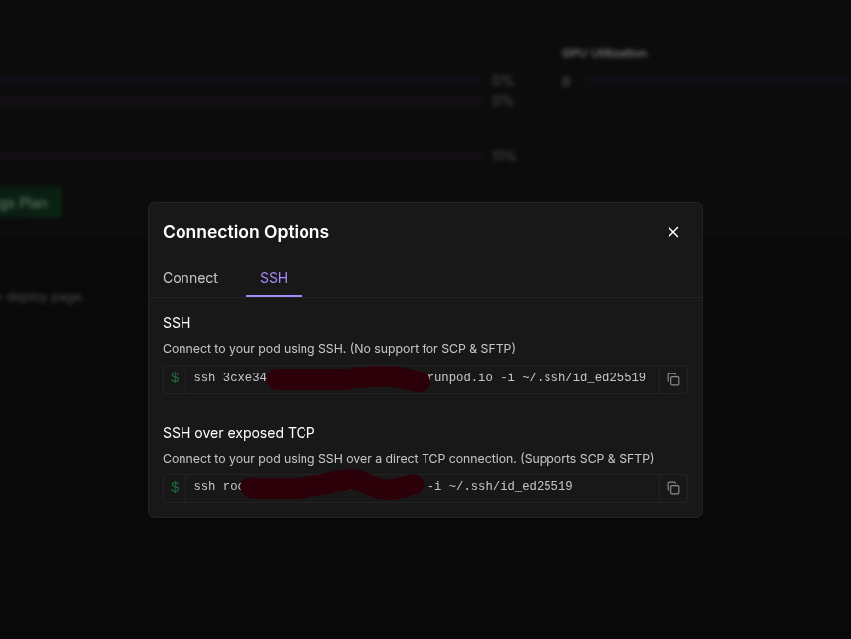The image size is (851, 639).
Task: Click the 11% utilization bar in the background
Action: 248,157
